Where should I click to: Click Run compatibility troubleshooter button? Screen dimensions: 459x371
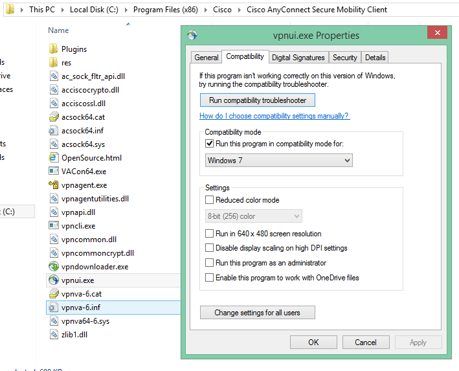[x=258, y=100]
